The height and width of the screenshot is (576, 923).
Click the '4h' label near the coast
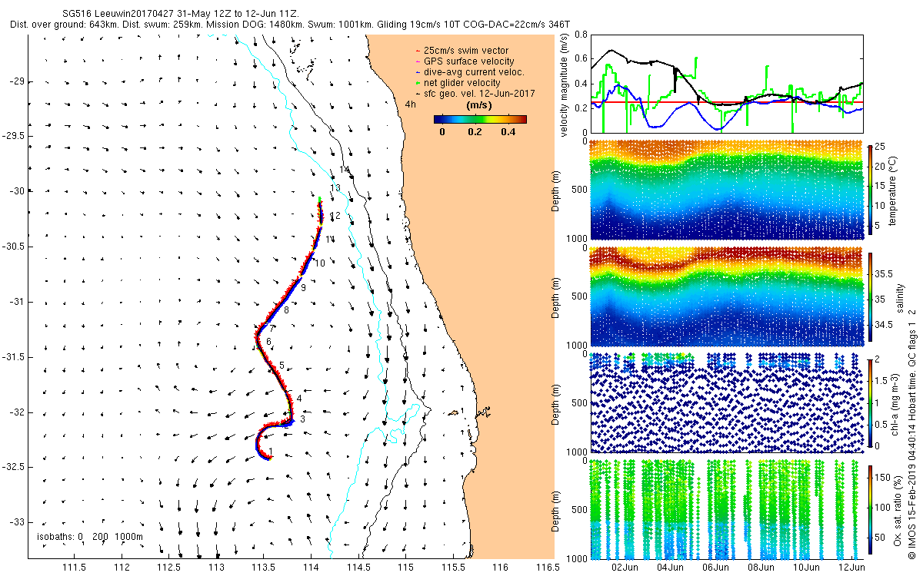click(412, 103)
